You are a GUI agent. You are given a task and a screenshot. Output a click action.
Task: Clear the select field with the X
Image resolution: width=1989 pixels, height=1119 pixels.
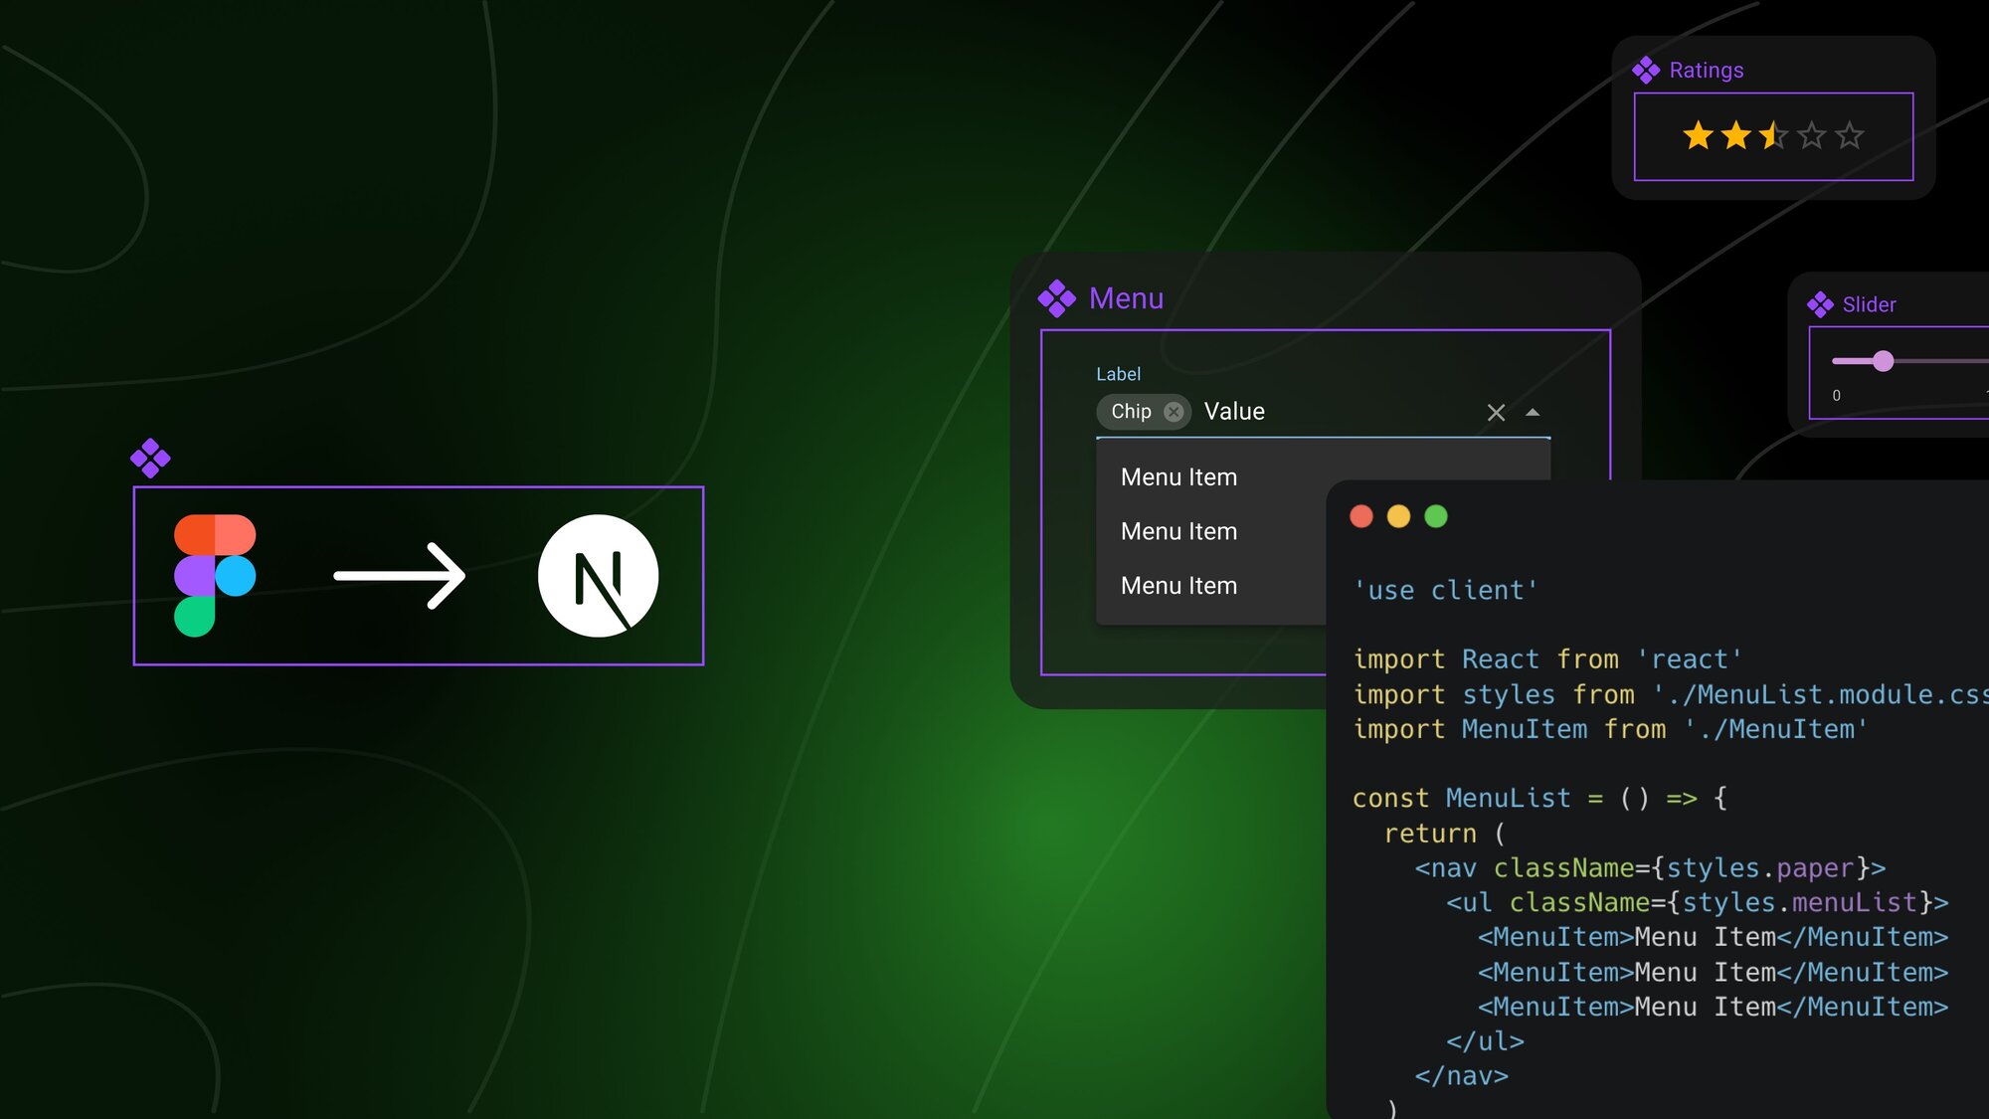(1496, 413)
